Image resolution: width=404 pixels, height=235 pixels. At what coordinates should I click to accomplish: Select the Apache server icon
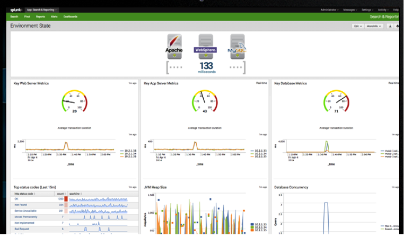pyautogui.click(x=174, y=47)
